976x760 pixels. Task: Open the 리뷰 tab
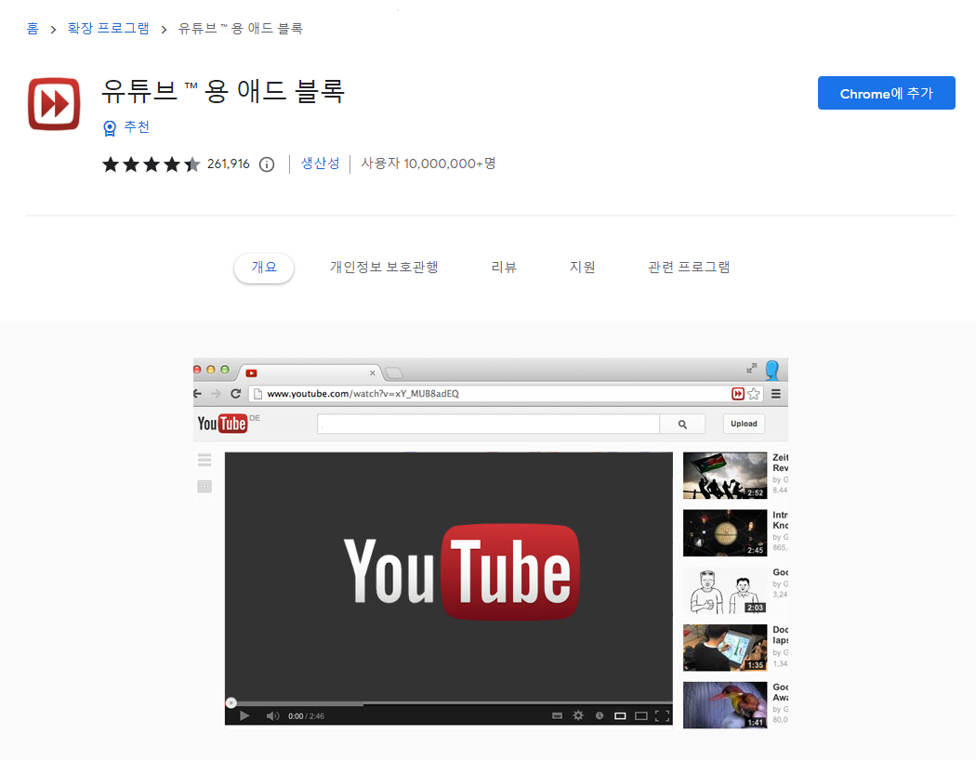(504, 268)
